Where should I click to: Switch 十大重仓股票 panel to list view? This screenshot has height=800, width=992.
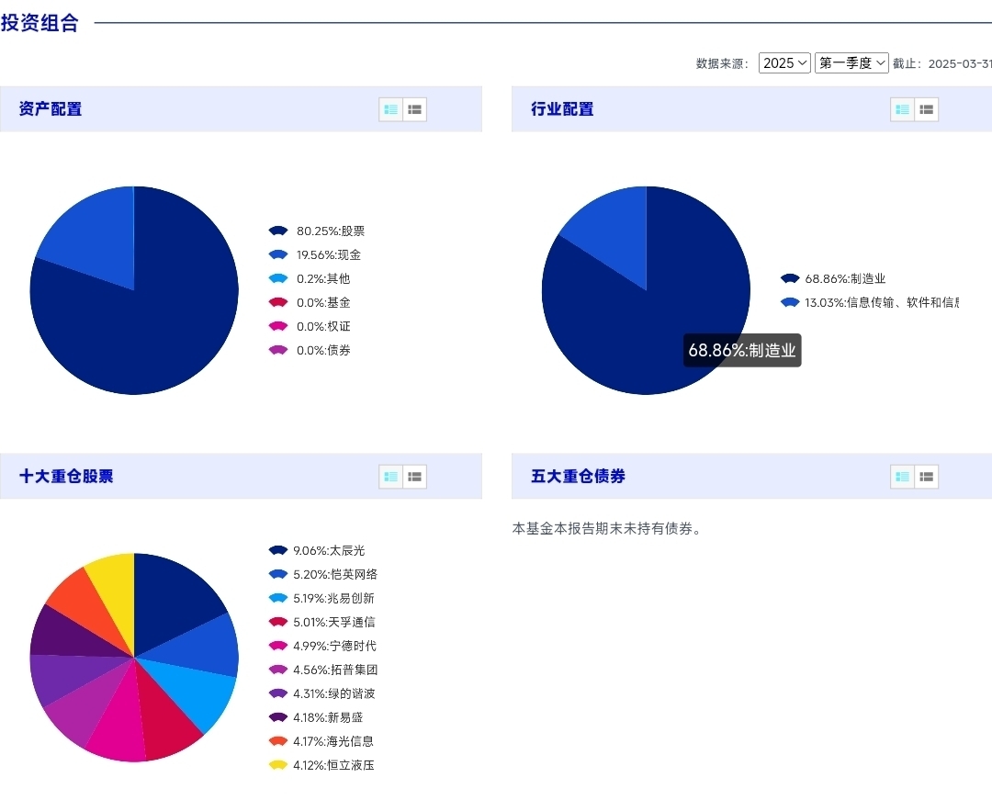pos(415,477)
